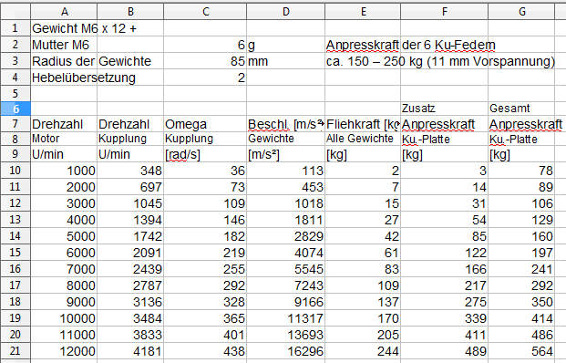Viewport: 566px width, 363px height.
Task: Click the 'Fliehkraft' header cell
Action: click(x=363, y=124)
